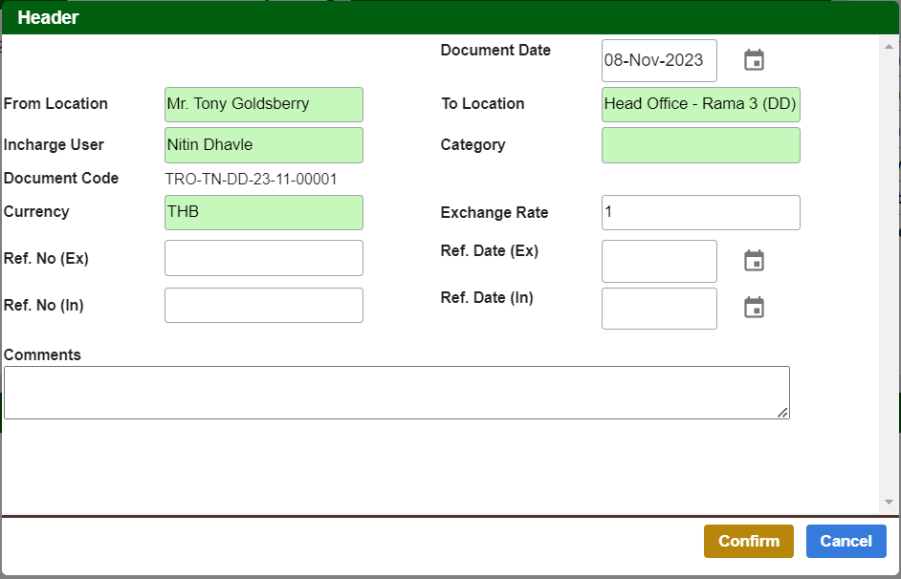Viewport: 901px width, 579px height.
Task: Select the To Location field
Action: tap(700, 104)
